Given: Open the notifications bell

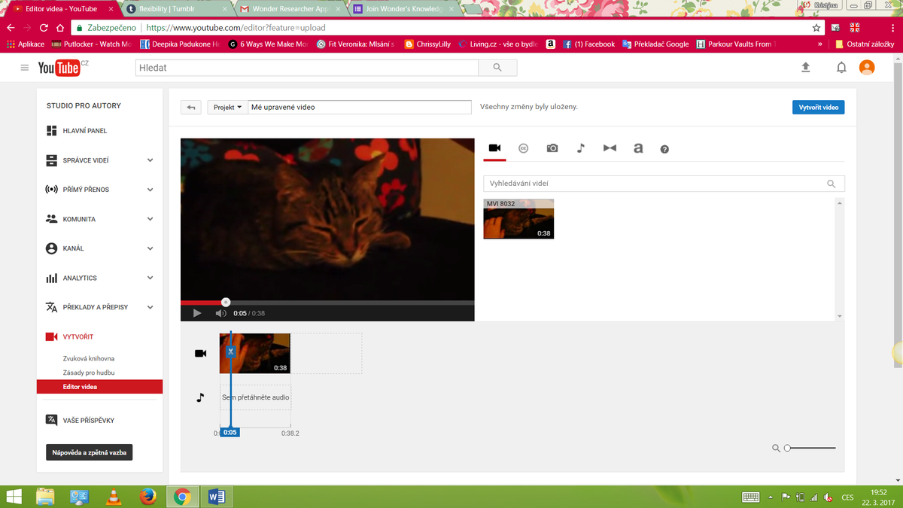Looking at the screenshot, I should pyautogui.click(x=841, y=68).
